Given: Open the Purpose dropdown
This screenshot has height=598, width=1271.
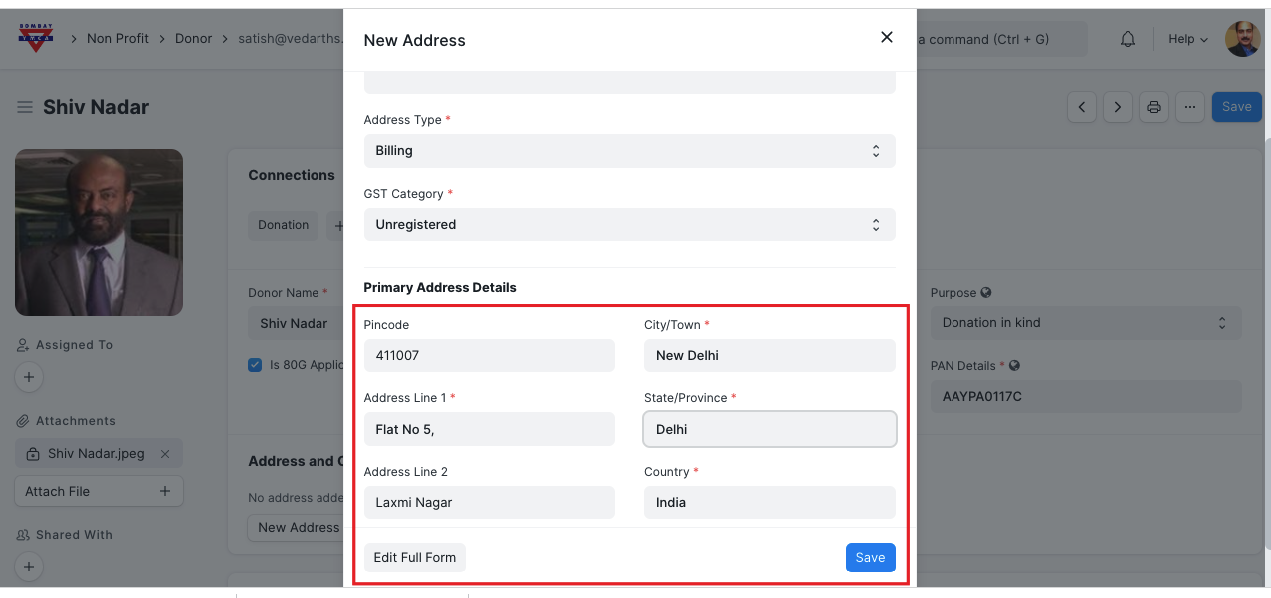Looking at the screenshot, I should [x=1085, y=323].
